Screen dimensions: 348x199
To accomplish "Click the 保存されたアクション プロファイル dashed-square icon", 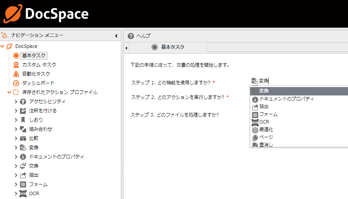I will 16,92.
